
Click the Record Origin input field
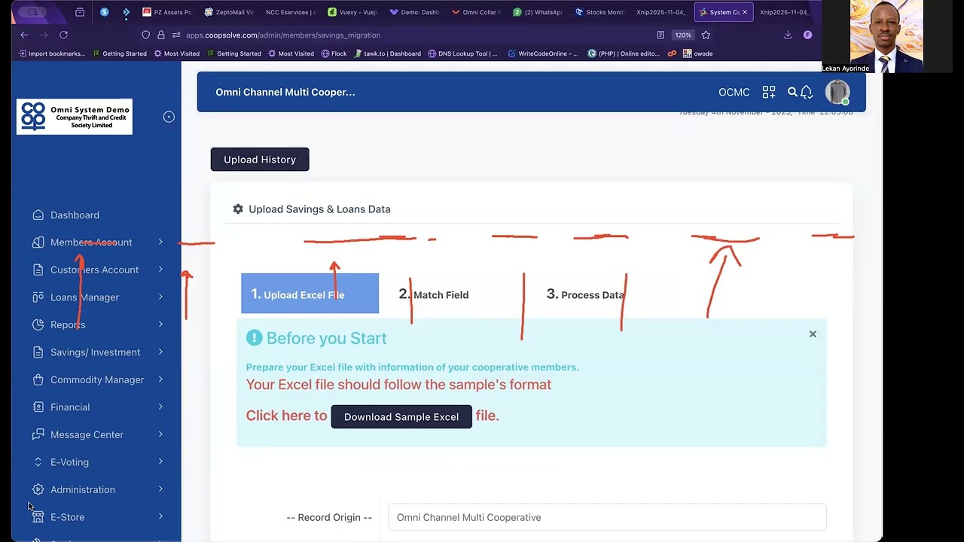(607, 517)
